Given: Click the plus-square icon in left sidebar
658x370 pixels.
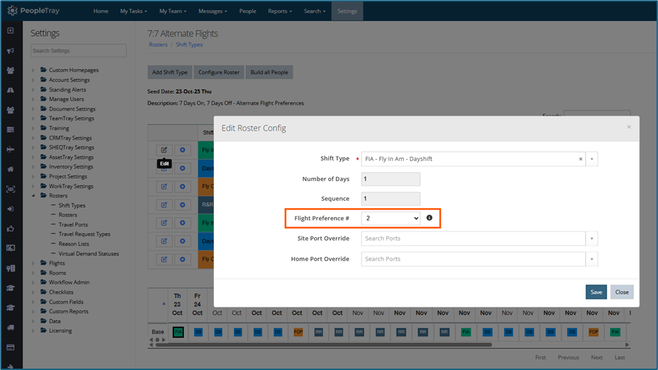Looking at the screenshot, I should click(11, 30).
